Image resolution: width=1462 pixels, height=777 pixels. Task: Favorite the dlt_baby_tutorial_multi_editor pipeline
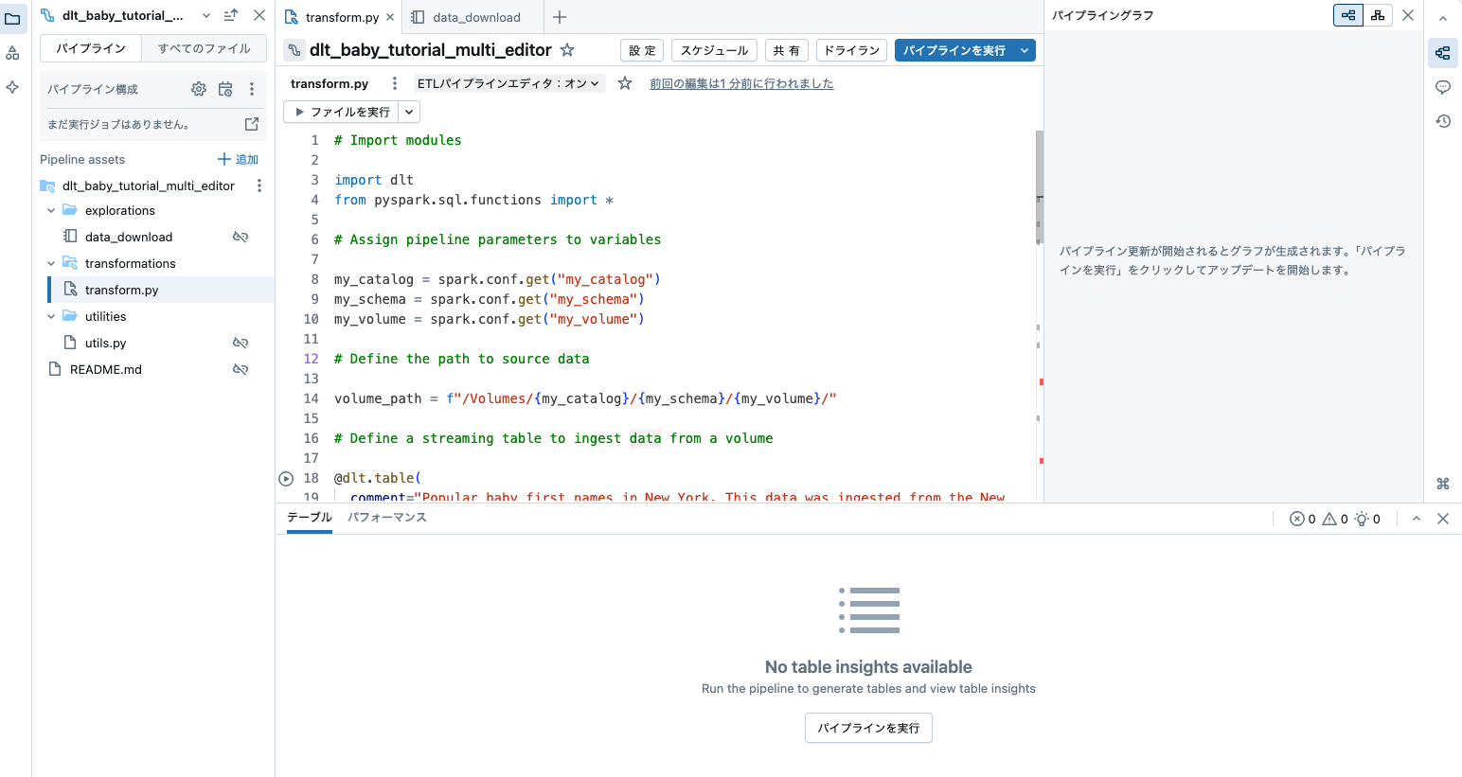point(565,50)
